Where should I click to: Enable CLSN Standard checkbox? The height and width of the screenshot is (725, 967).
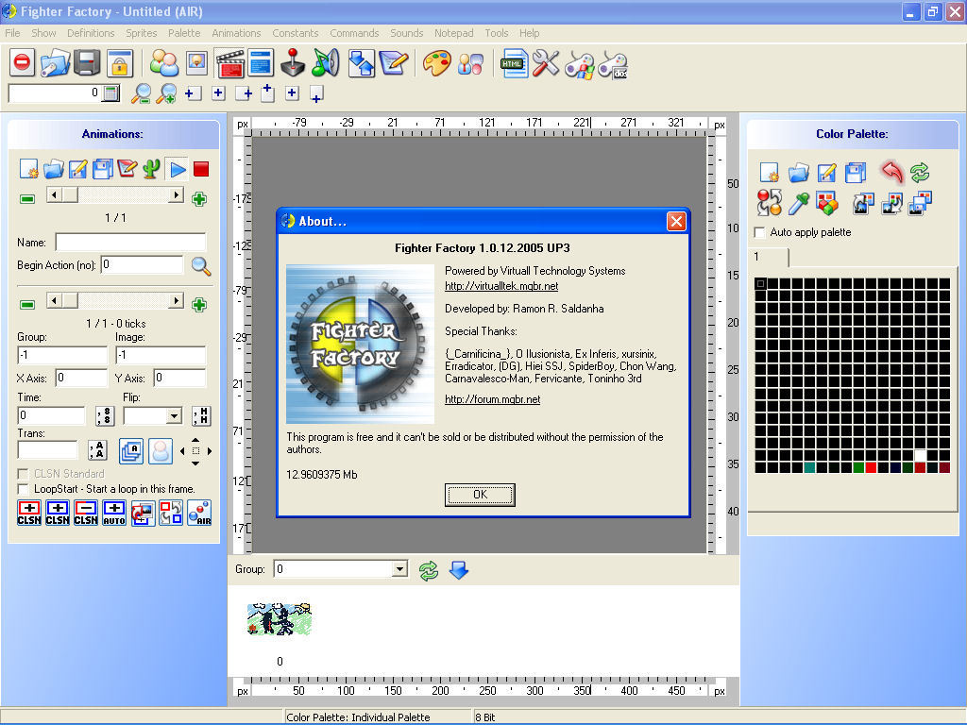click(24, 474)
